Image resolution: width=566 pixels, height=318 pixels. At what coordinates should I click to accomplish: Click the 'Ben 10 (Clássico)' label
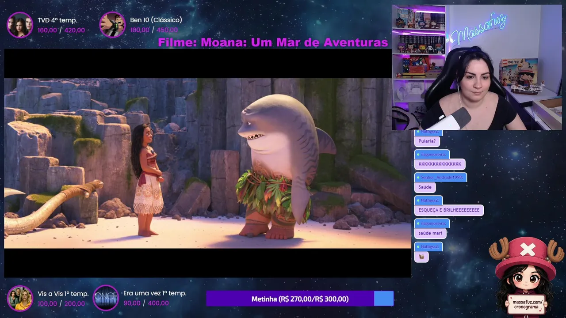pyautogui.click(x=156, y=20)
